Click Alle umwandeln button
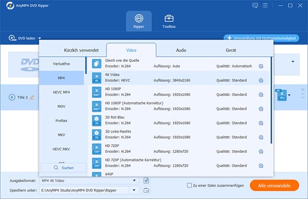Image resolution: width=308 pixels, height=199 pixels. pos(275,186)
